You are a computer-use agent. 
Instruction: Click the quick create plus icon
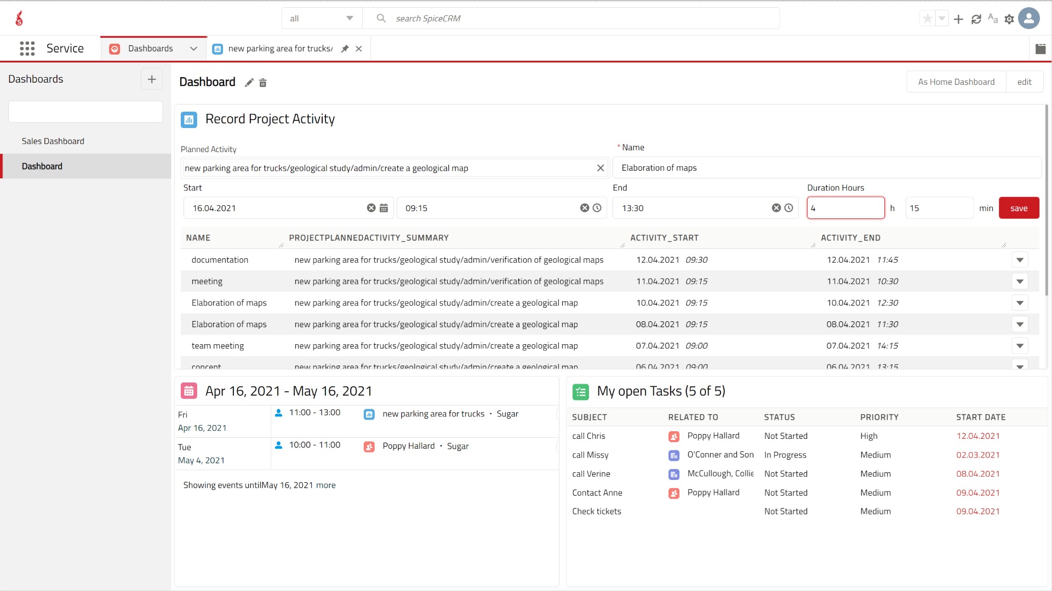click(x=958, y=19)
